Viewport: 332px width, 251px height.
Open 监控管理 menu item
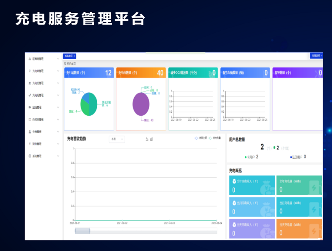click(x=44, y=107)
